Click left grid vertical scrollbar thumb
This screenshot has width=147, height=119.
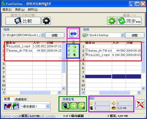(x=64, y=58)
